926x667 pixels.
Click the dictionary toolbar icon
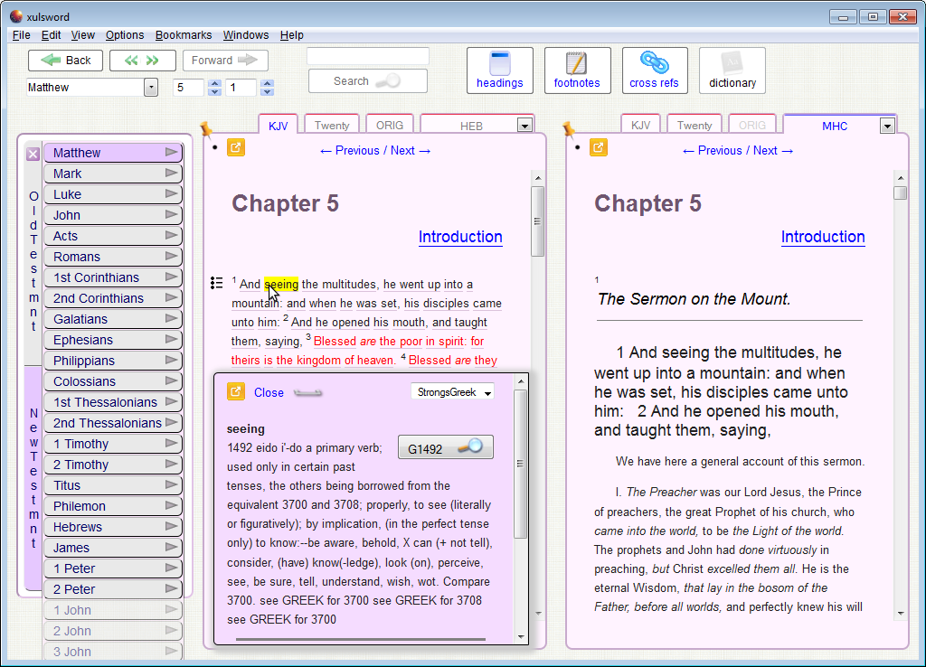tap(732, 70)
